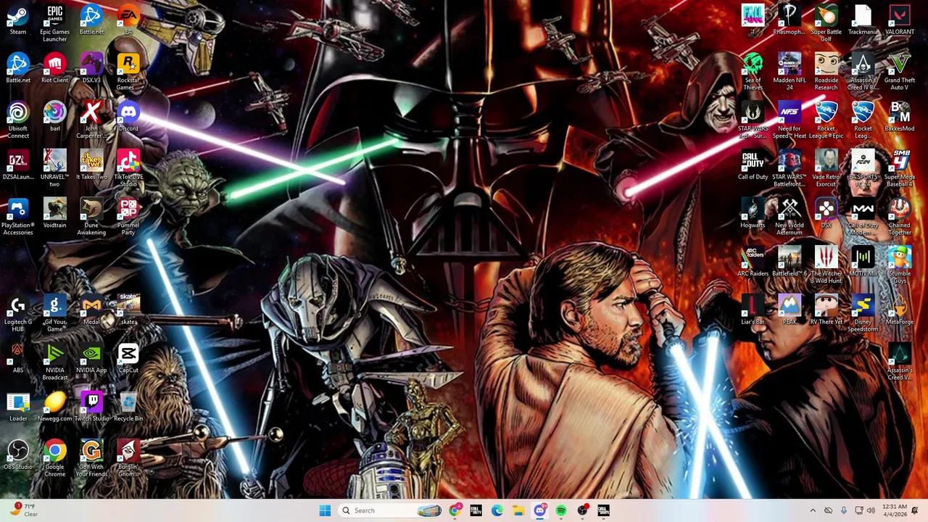The image size is (928, 522).
Task: Select The Witcher 3 Wild Hunt icon
Action: [826, 265]
